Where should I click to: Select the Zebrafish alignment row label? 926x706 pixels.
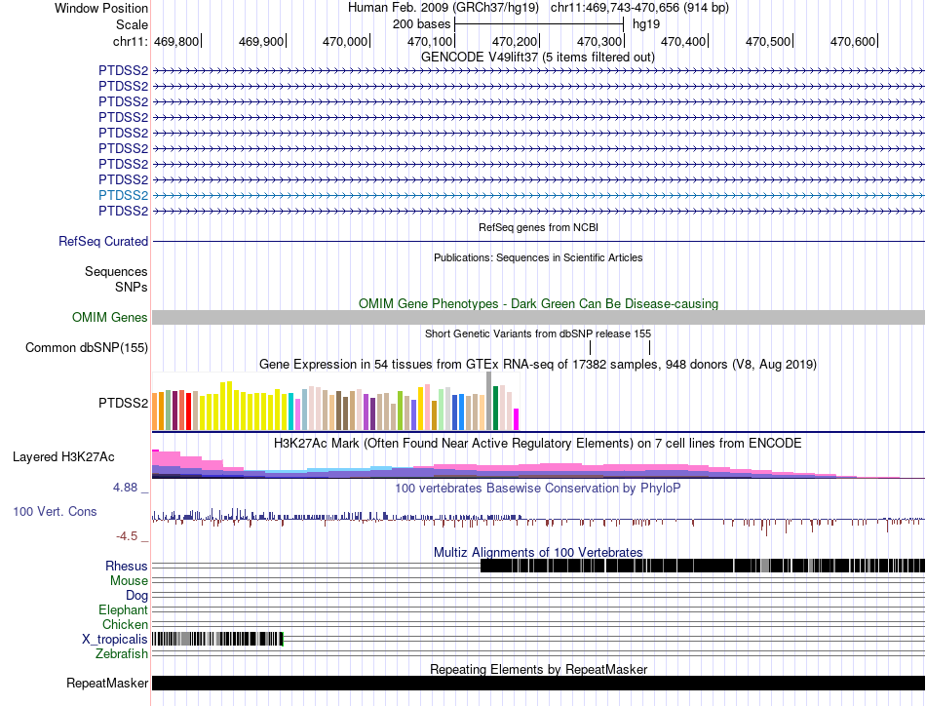[x=122, y=654]
